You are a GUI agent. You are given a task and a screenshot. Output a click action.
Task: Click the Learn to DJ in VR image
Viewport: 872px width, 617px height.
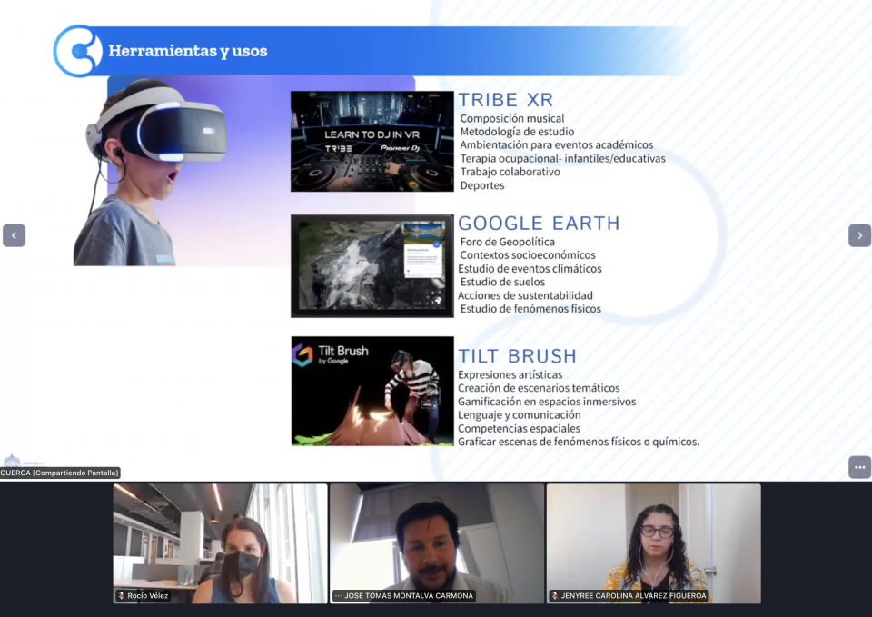[x=372, y=142]
